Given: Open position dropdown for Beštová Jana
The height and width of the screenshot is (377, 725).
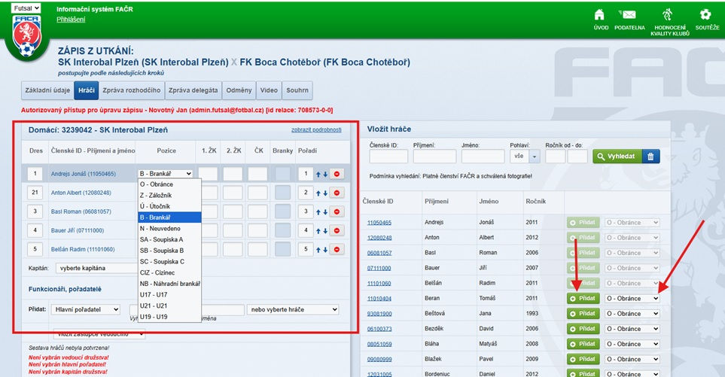Looking at the screenshot, I should (x=632, y=314).
